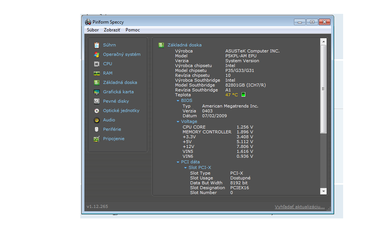Open the Zobraziť menu
The image size is (378, 236).
pyautogui.click(x=112, y=30)
